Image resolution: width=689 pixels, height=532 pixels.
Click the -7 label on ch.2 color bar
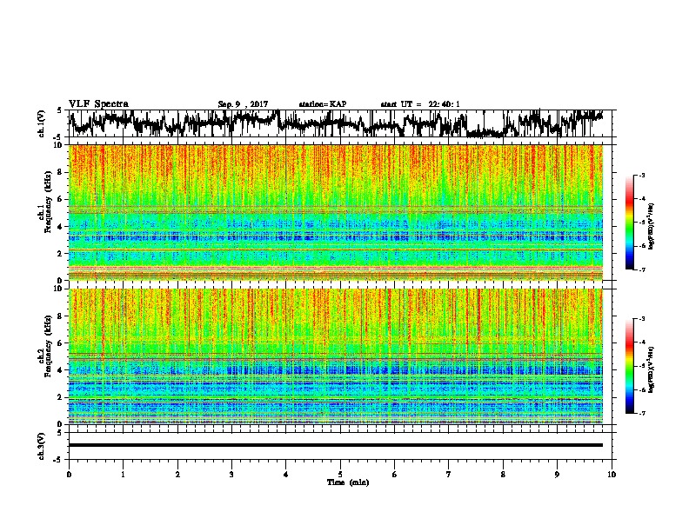(642, 413)
